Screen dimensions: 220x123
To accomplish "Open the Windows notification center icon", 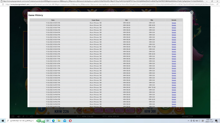I will tap(216, 121).
